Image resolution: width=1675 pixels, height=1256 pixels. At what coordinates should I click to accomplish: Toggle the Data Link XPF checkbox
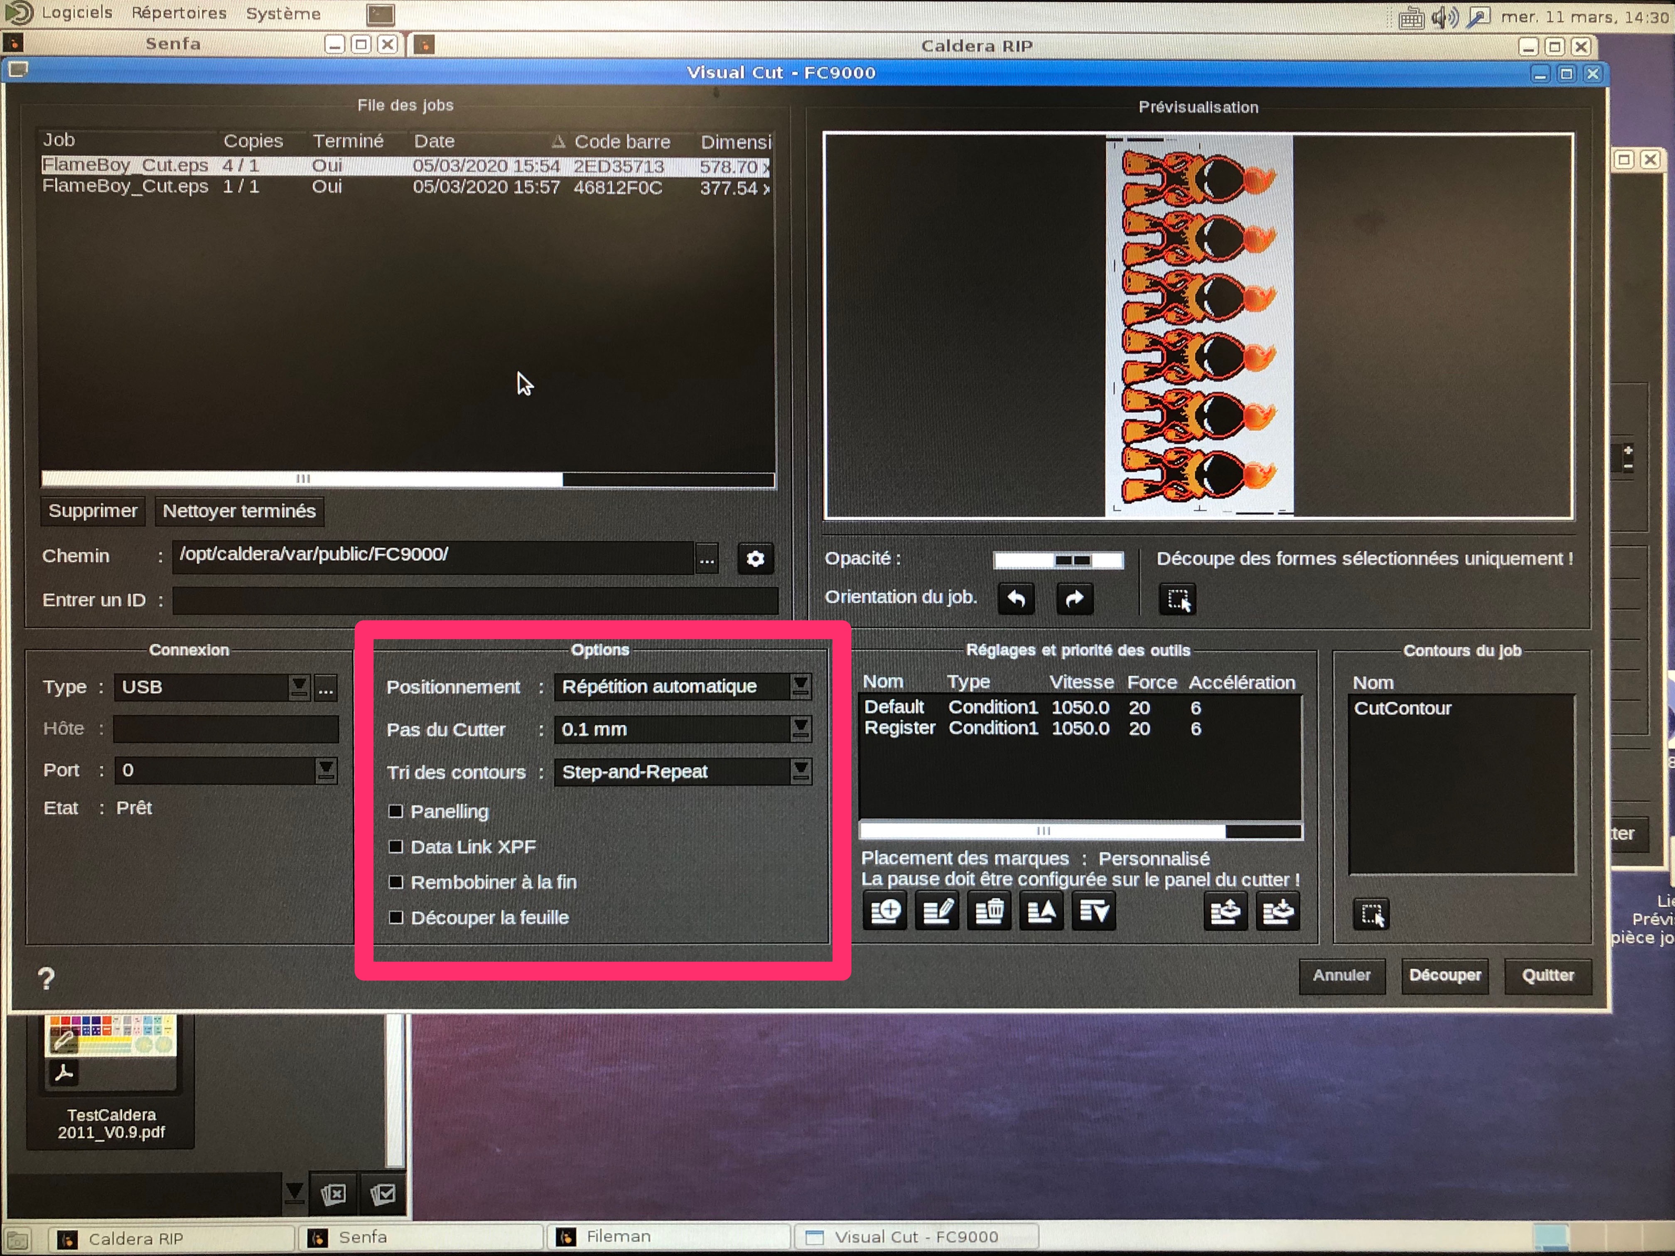(x=395, y=846)
